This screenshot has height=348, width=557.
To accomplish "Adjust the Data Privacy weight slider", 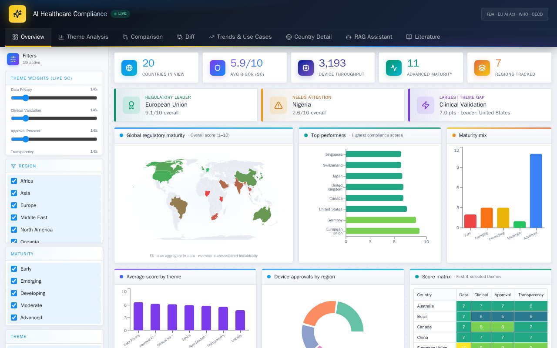I will (x=54, y=98).
